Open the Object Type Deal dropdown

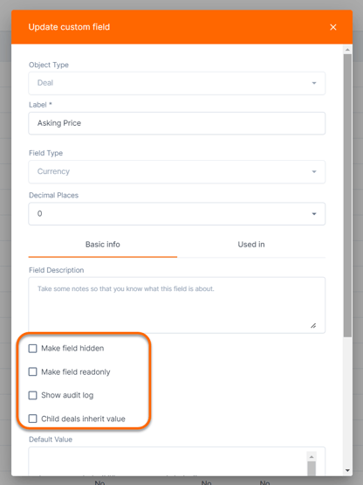pyautogui.click(x=177, y=83)
